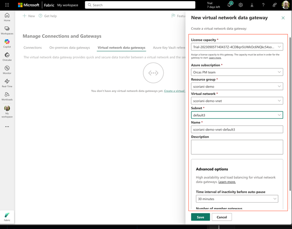The image size is (292, 229).
Task: Click the Advanced options heading
Action: coord(212,169)
